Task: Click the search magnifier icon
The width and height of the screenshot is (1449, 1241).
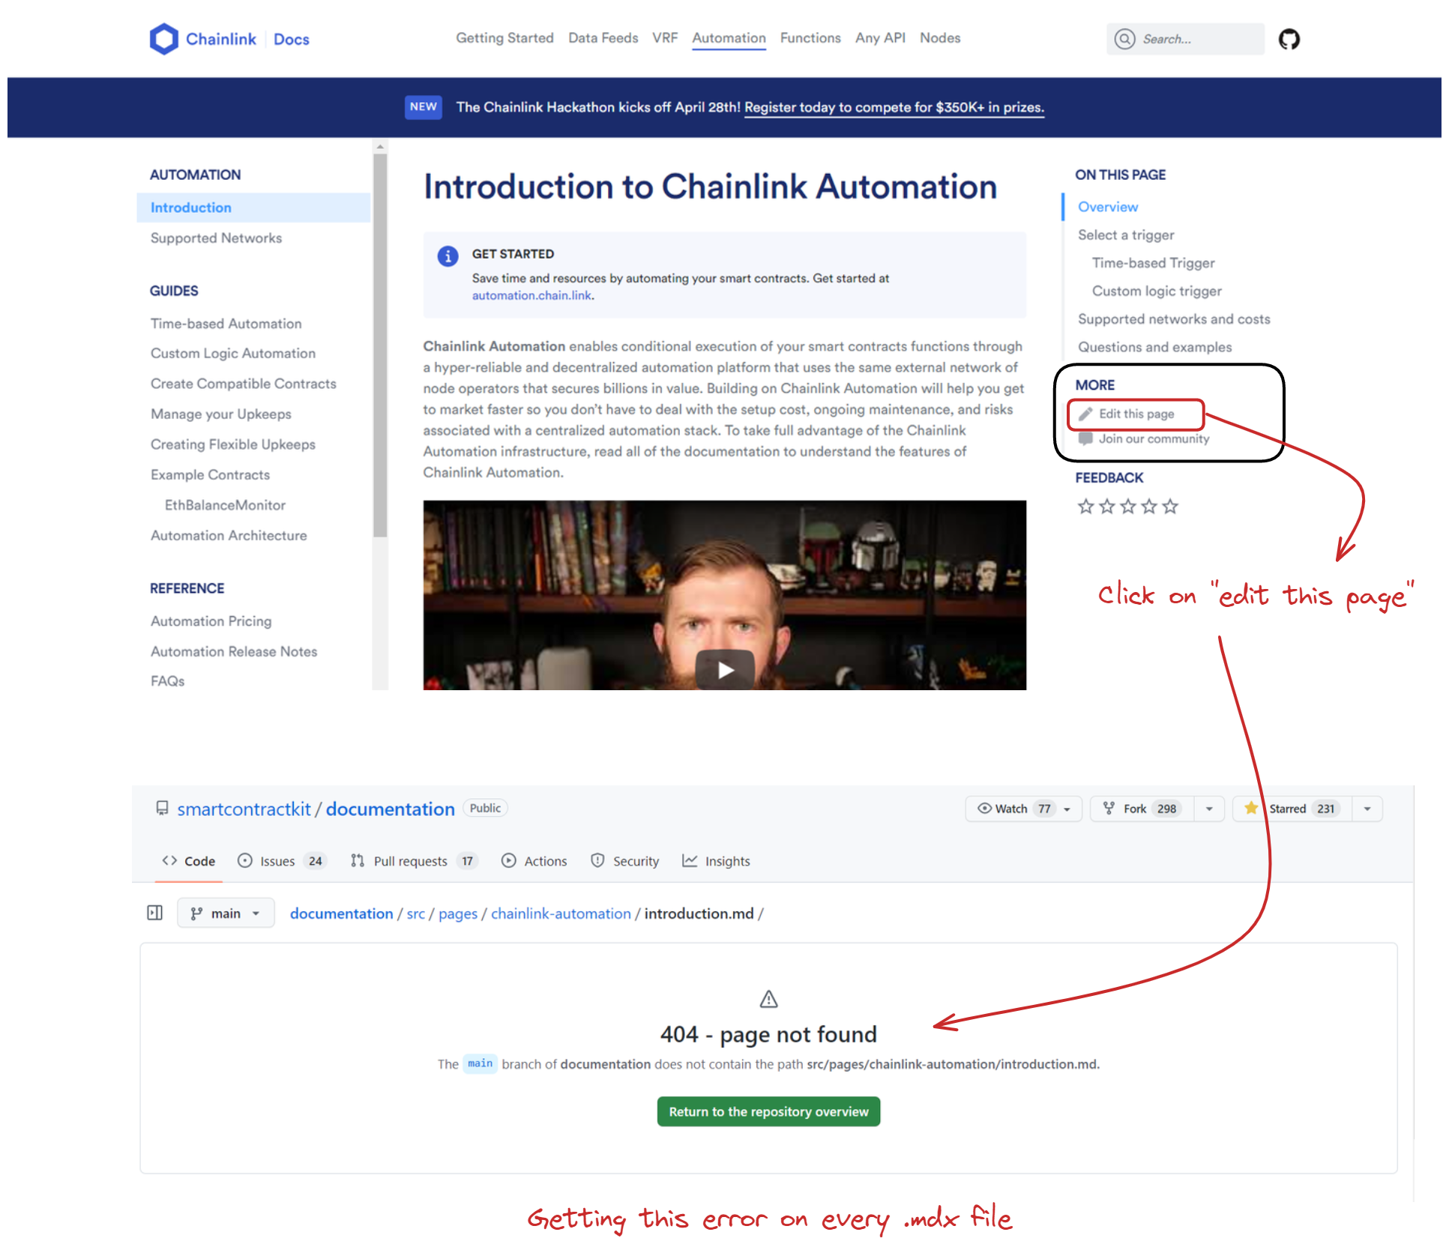Action: coord(1125,38)
